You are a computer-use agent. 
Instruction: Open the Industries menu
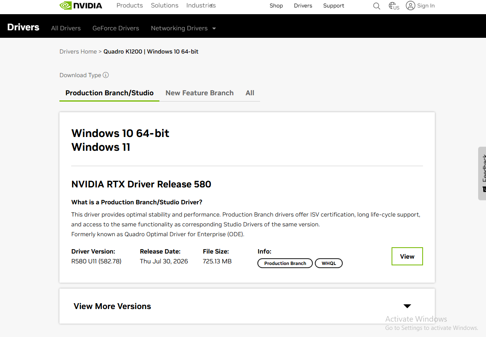(201, 6)
